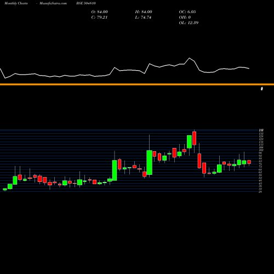Click the first green candle at chart start
Viewport: 274px width, 274px height.
[x=5, y=189]
